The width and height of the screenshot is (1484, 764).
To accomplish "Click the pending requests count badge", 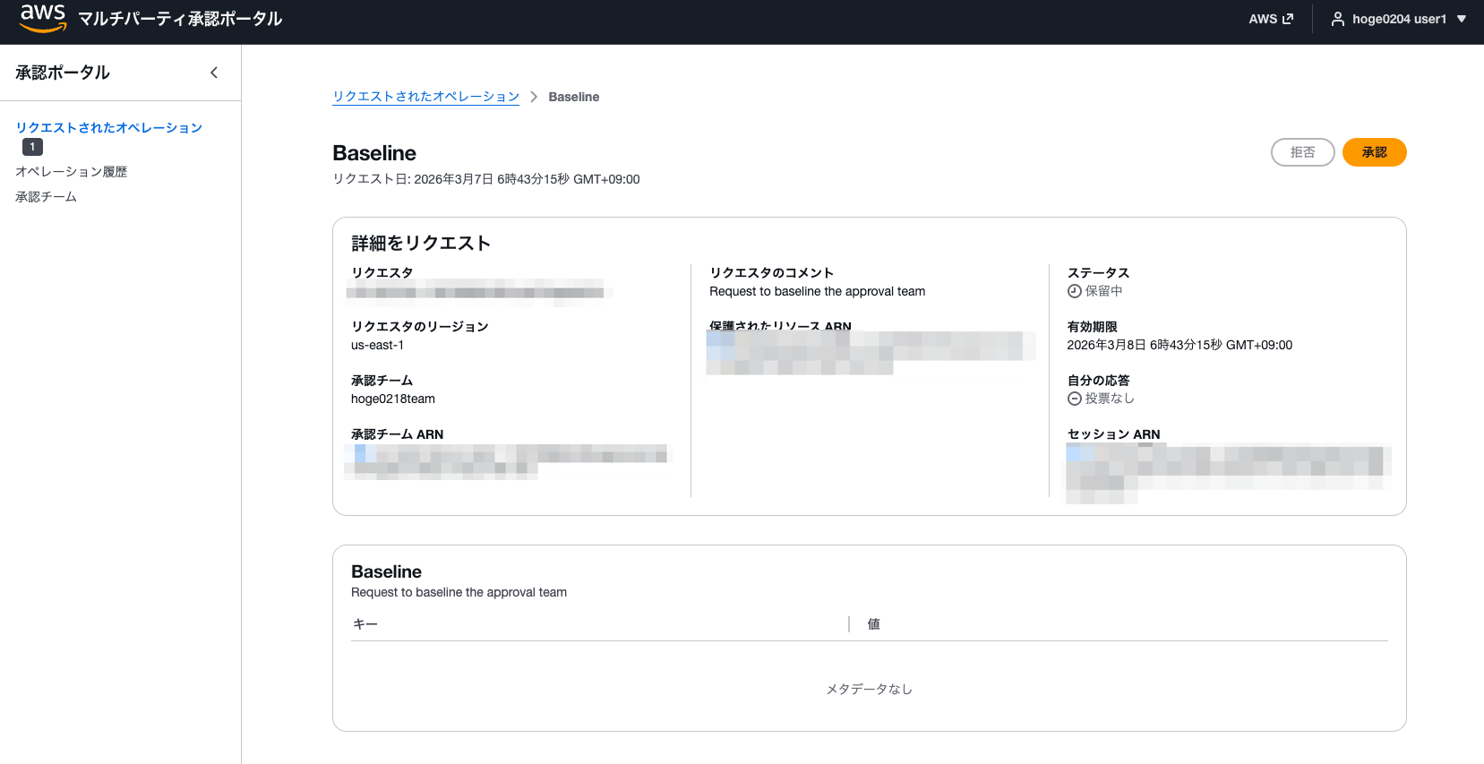I will tap(32, 147).
